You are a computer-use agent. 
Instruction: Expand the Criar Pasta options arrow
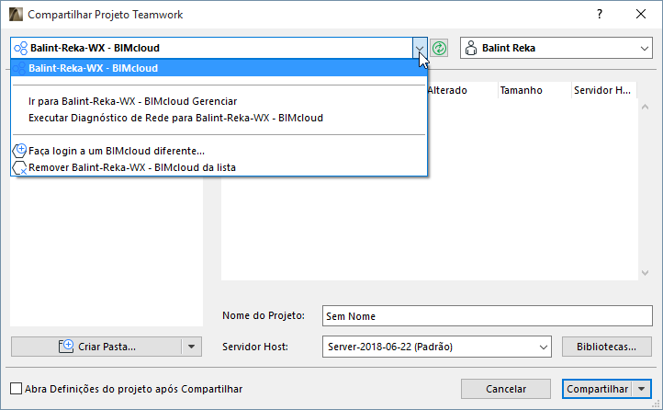(x=191, y=347)
